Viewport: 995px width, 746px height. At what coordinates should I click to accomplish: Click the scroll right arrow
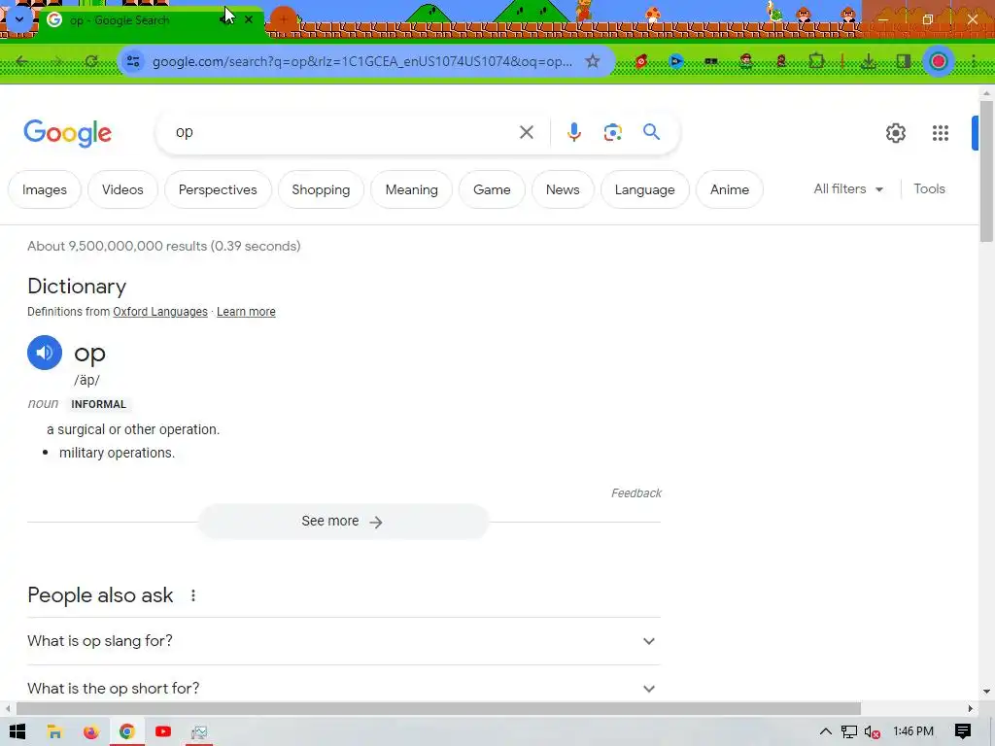971,708
